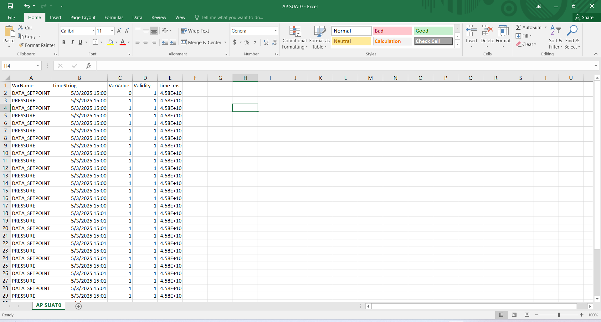Toggle Bold formatting
Viewport: 601px width, 322px height.
pyautogui.click(x=64, y=42)
